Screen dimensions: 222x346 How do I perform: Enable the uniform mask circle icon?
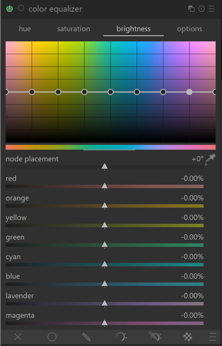(x=52, y=337)
